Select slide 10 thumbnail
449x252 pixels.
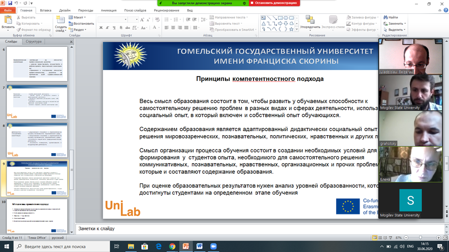click(37, 216)
